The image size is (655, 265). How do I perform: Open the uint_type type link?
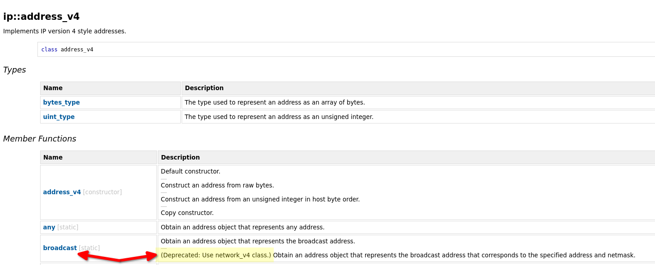59,117
